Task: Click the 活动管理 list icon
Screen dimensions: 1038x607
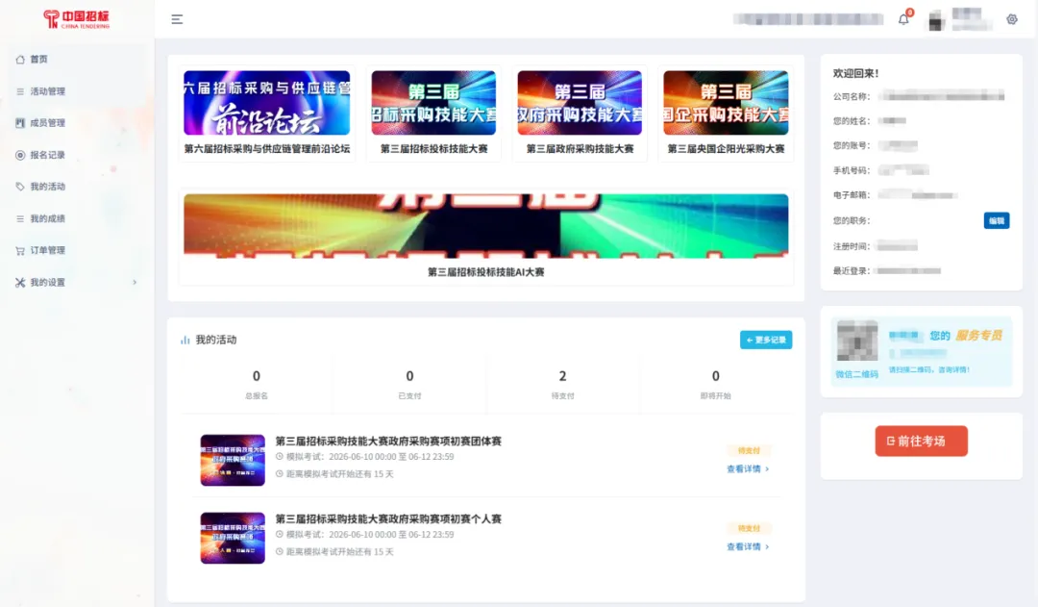Action: [20, 91]
